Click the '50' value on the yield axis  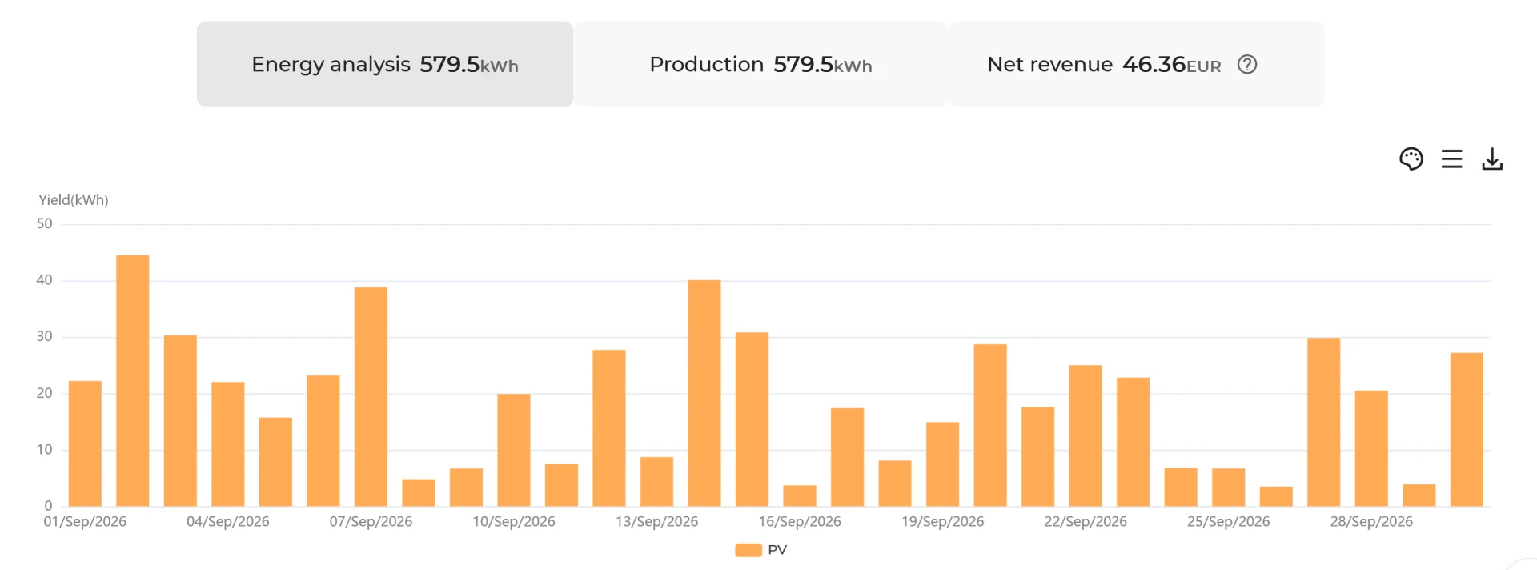point(45,224)
